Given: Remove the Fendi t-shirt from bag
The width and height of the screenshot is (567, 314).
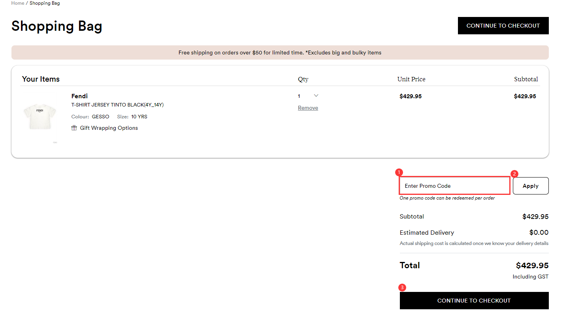Looking at the screenshot, I should click(x=308, y=108).
